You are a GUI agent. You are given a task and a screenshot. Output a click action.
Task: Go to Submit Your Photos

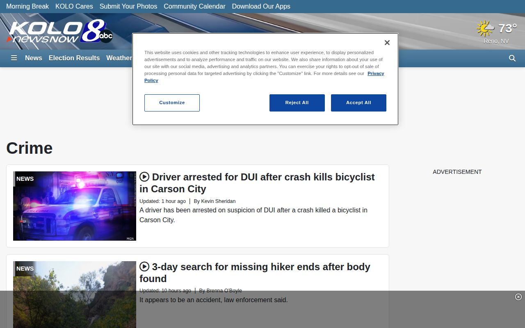tap(128, 7)
